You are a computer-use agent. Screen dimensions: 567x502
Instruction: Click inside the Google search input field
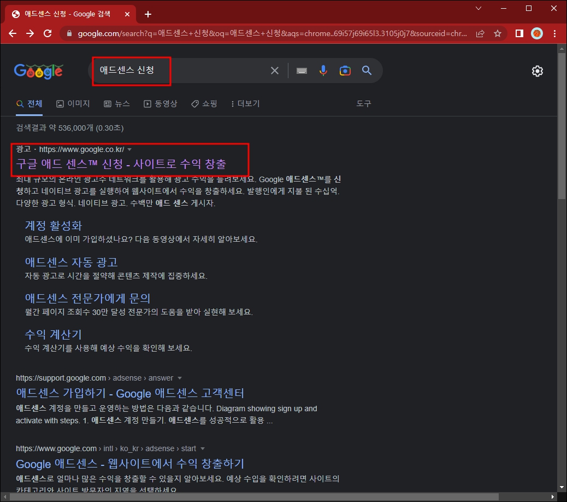point(164,70)
